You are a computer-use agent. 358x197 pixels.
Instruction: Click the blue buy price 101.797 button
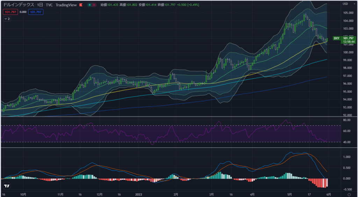36,12
